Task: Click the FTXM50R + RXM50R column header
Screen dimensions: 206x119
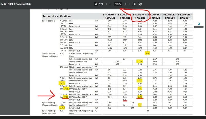Action: coord(170,16)
